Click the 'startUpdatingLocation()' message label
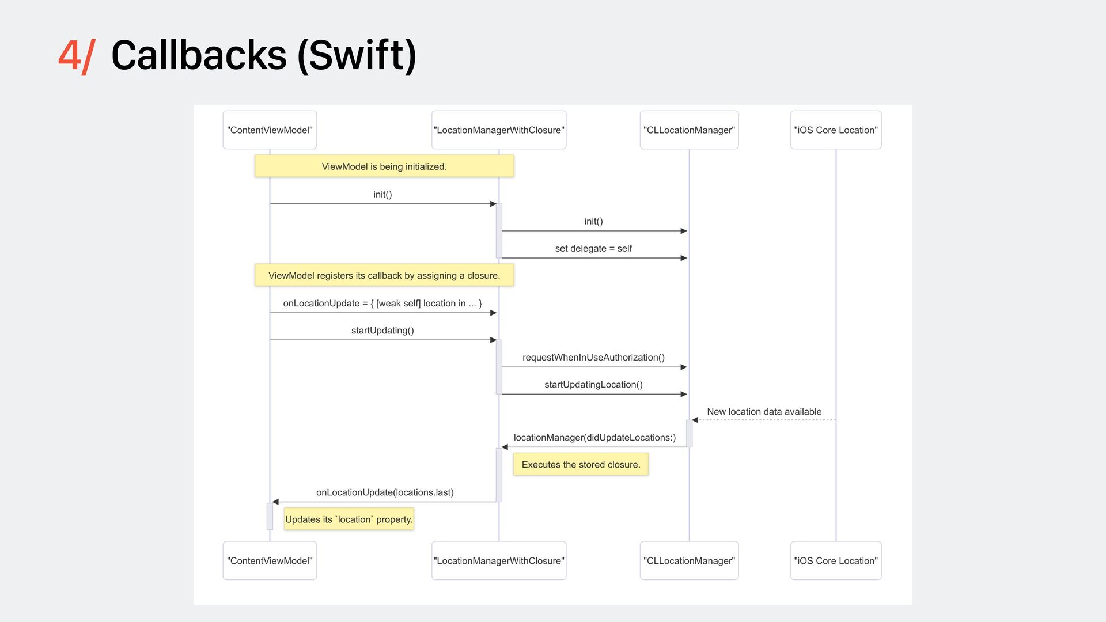Viewport: 1106px width, 622px height. pos(593,384)
